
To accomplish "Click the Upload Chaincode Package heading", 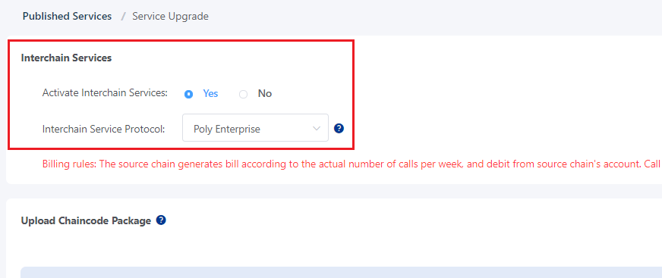I will (x=86, y=220).
